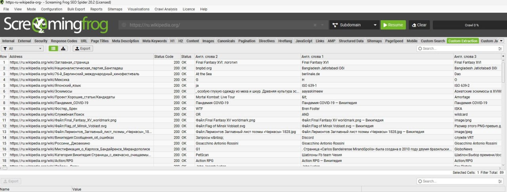Show hidden tabs with overflow arrow

pyautogui.click(x=501, y=41)
